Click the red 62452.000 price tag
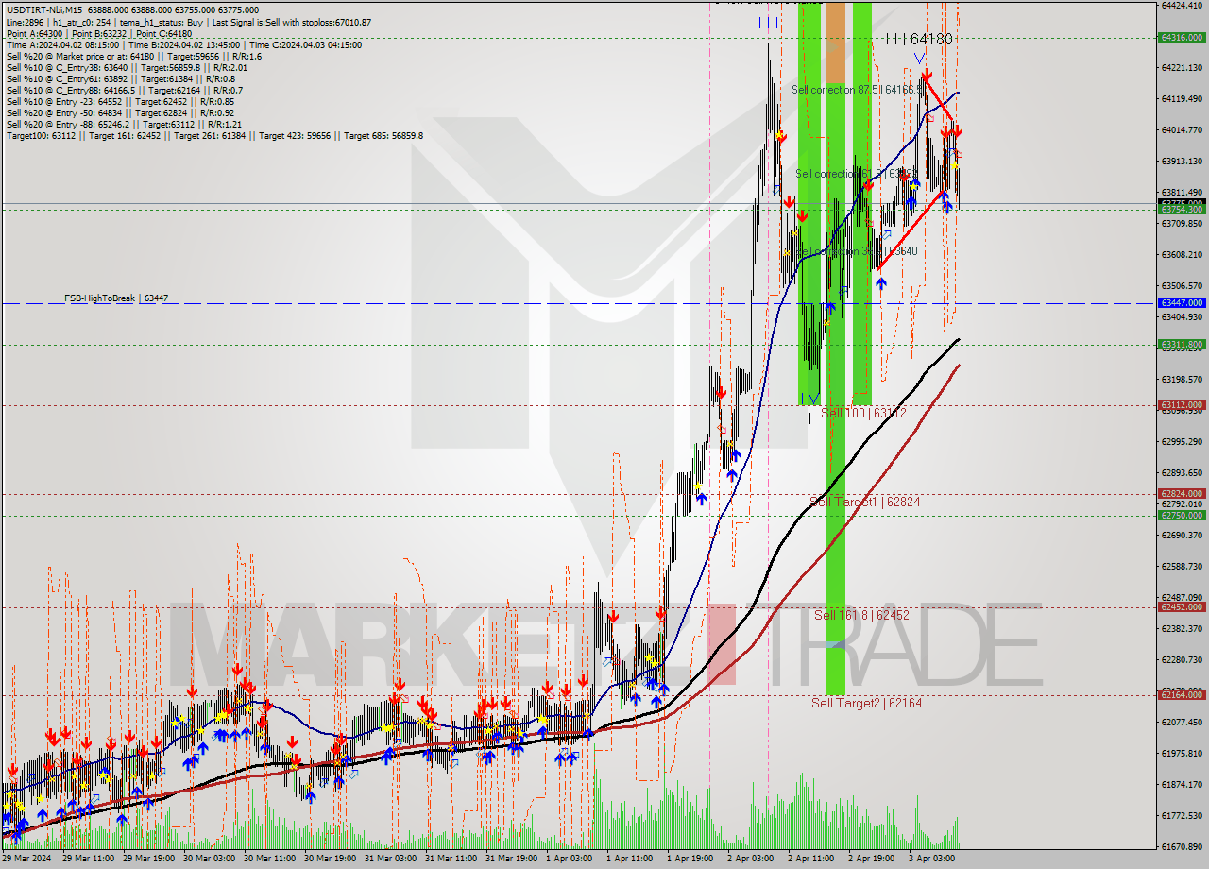The height and width of the screenshot is (869, 1209). click(x=1181, y=607)
